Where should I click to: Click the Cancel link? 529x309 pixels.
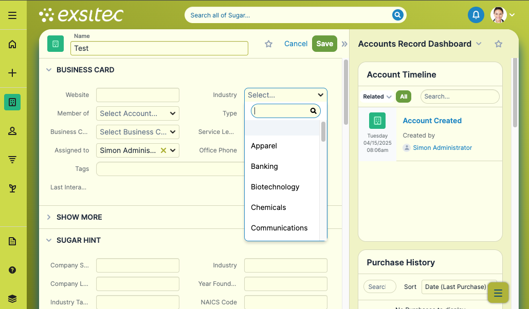[x=296, y=44]
